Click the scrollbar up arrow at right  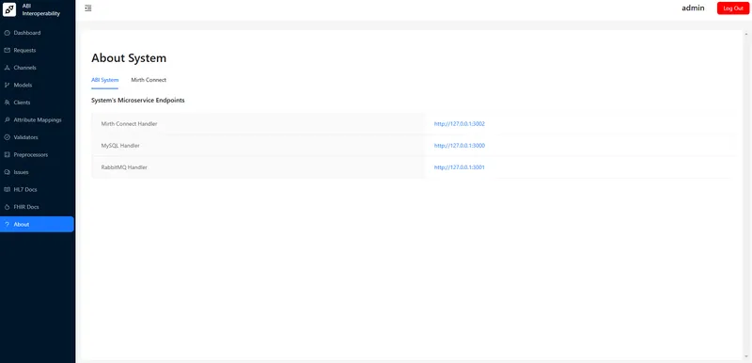pyautogui.click(x=746, y=34)
